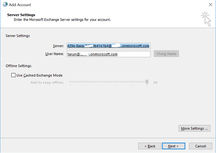This screenshot has height=153, width=216.
Task: Click the 'Server:' field label
Action: click(58, 46)
